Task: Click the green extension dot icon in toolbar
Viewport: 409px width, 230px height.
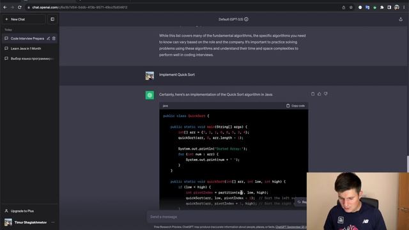Action: [375, 8]
